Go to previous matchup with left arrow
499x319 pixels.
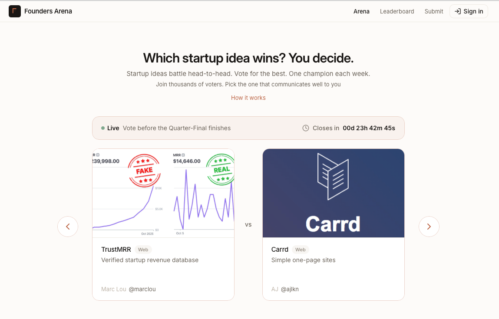pos(68,227)
